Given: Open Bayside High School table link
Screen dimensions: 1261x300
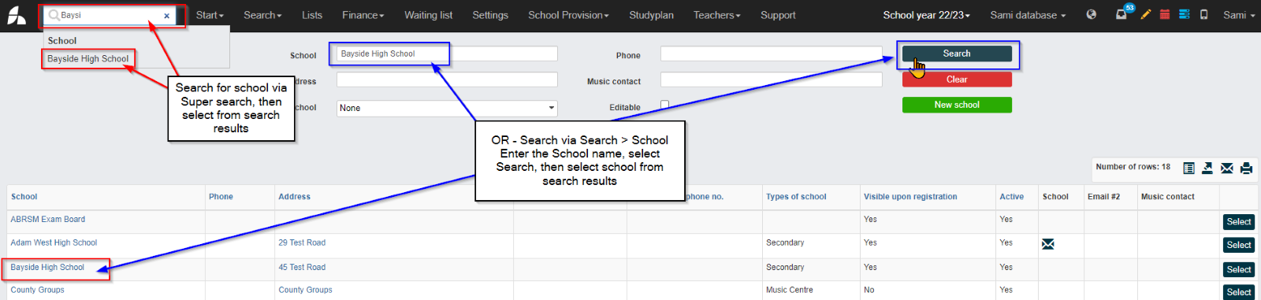Looking at the screenshot, I should (x=47, y=268).
